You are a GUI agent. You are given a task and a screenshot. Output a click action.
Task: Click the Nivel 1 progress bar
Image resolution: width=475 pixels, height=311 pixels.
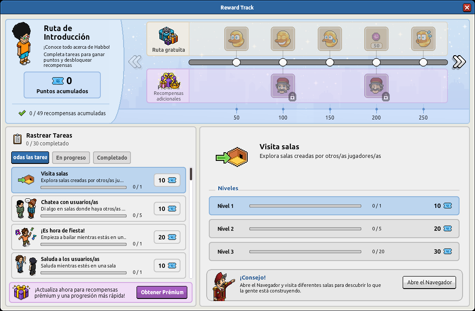tap(305, 206)
